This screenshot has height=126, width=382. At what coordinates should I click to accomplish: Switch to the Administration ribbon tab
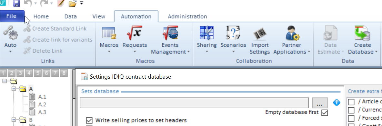pos(187,16)
